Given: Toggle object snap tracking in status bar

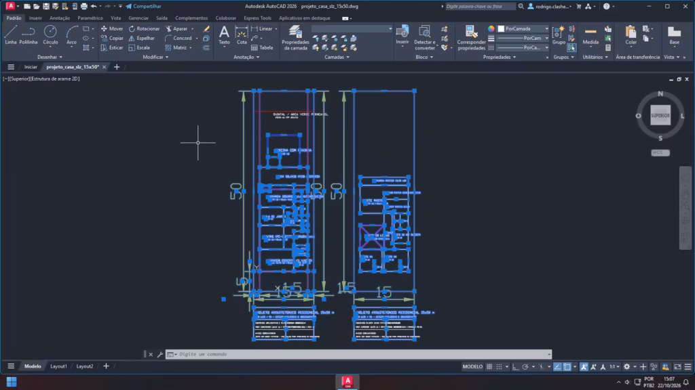Looking at the screenshot, I should pos(557,366).
